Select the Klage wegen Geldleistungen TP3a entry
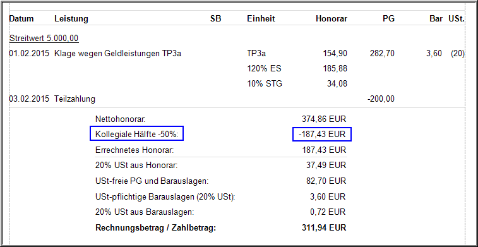The width and height of the screenshot is (478, 247). 117,54
